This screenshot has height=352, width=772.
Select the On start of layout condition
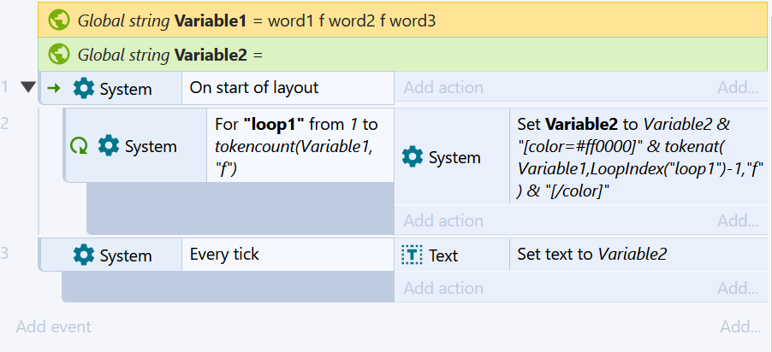(x=288, y=87)
